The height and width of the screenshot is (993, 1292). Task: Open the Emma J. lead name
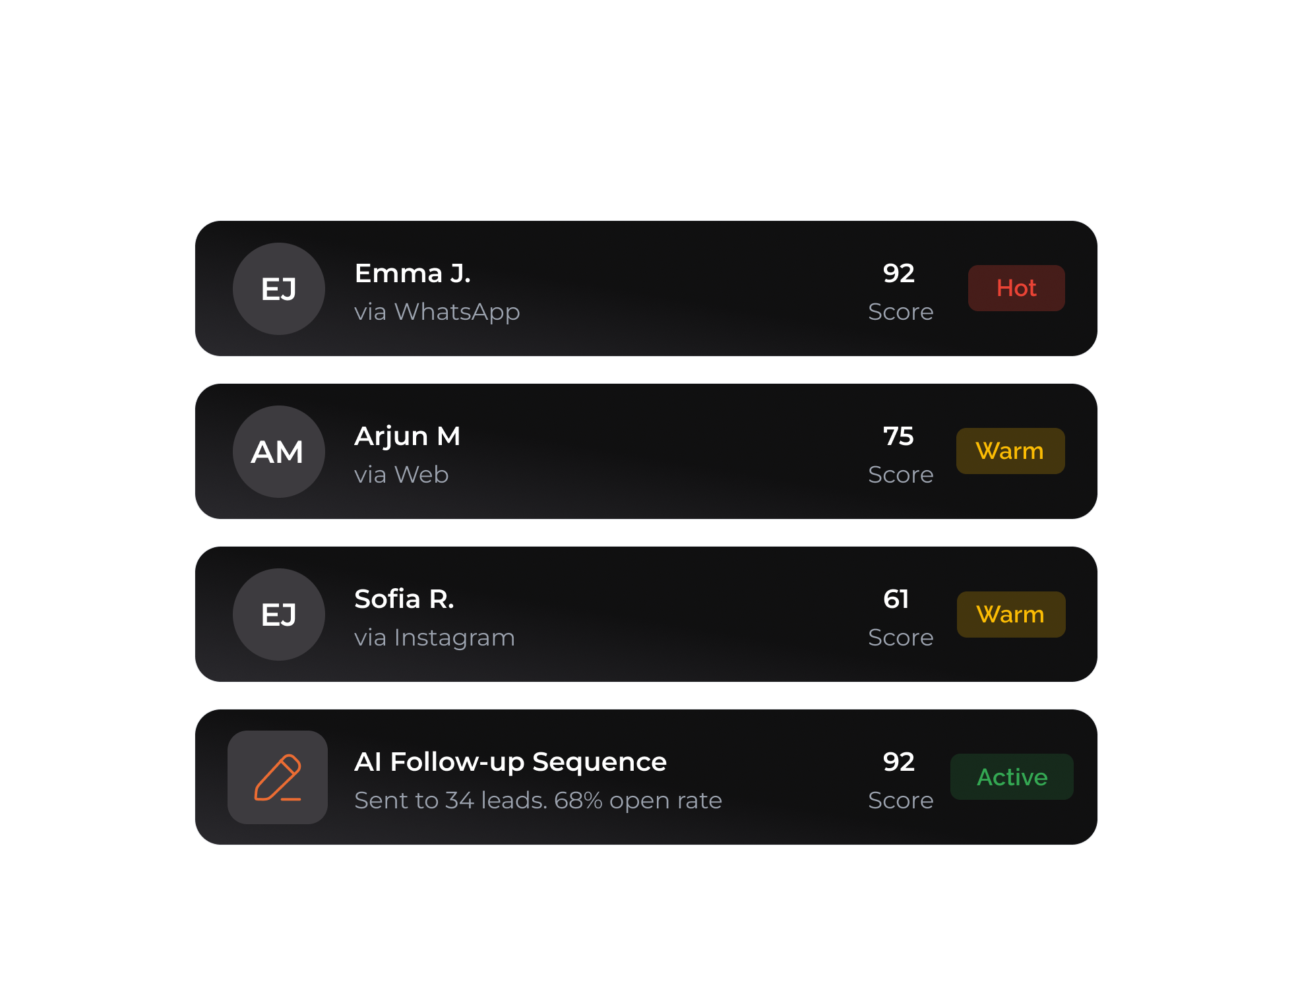[x=412, y=273]
